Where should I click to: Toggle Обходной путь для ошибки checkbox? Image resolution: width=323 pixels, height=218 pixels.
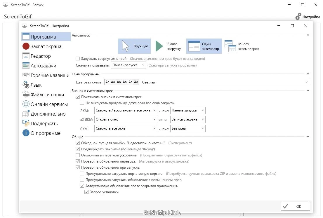click(x=78, y=143)
